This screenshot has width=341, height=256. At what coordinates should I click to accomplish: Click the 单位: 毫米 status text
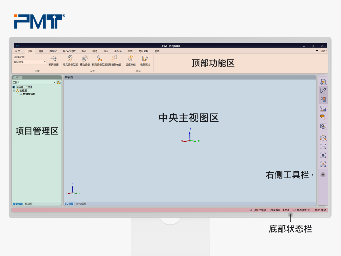tap(320, 210)
